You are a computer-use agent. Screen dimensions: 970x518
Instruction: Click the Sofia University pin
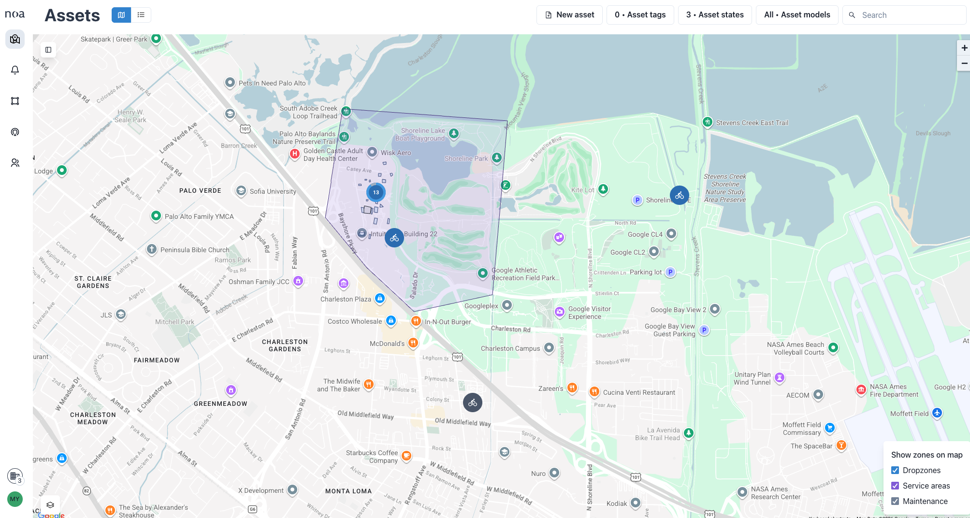point(241,190)
